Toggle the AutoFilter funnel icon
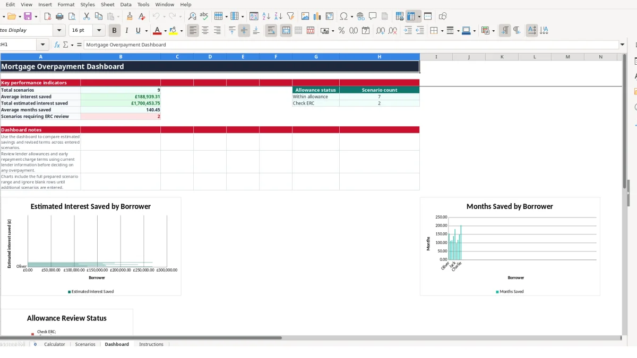 click(290, 16)
